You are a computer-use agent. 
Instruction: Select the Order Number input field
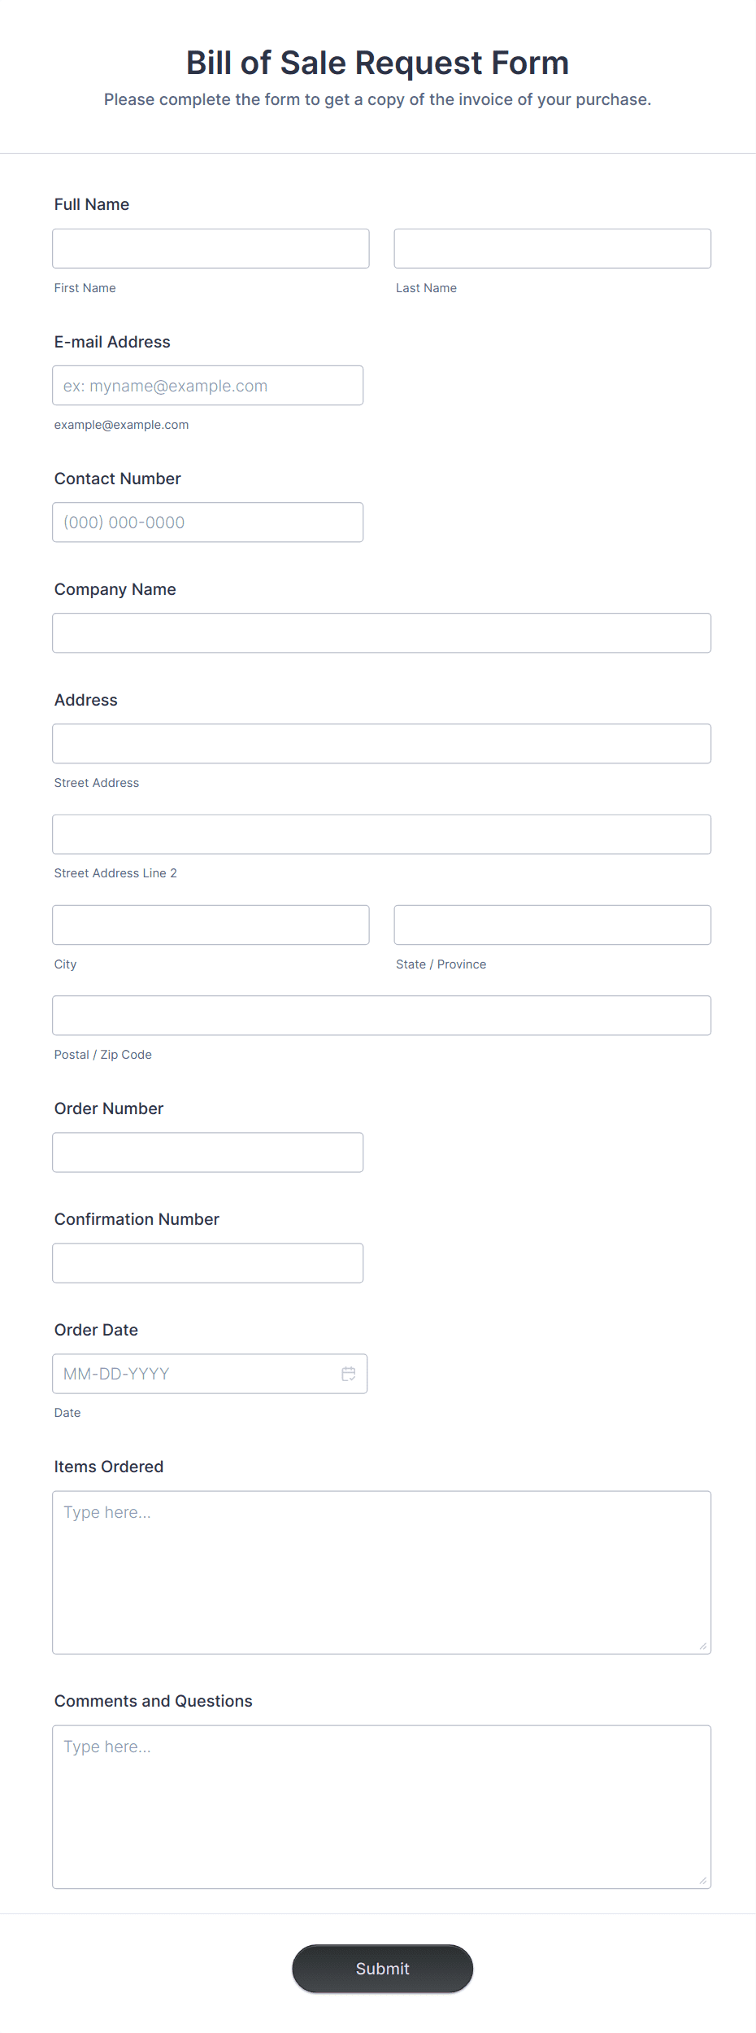click(x=207, y=1152)
